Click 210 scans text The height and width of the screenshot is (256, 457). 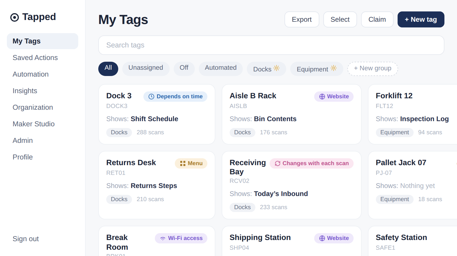[x=150, y=199]
